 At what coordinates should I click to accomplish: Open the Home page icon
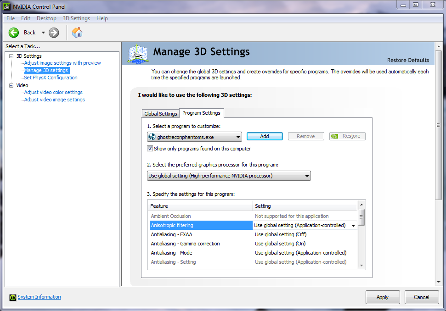pos(77,33)
